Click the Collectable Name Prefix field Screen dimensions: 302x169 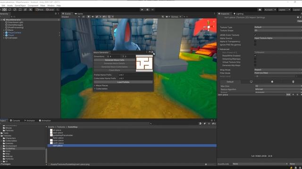(x=135, y=78)
